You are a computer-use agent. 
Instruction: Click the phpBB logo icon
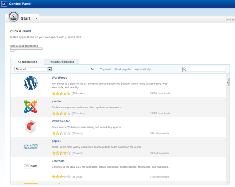[x=30, y=146]
